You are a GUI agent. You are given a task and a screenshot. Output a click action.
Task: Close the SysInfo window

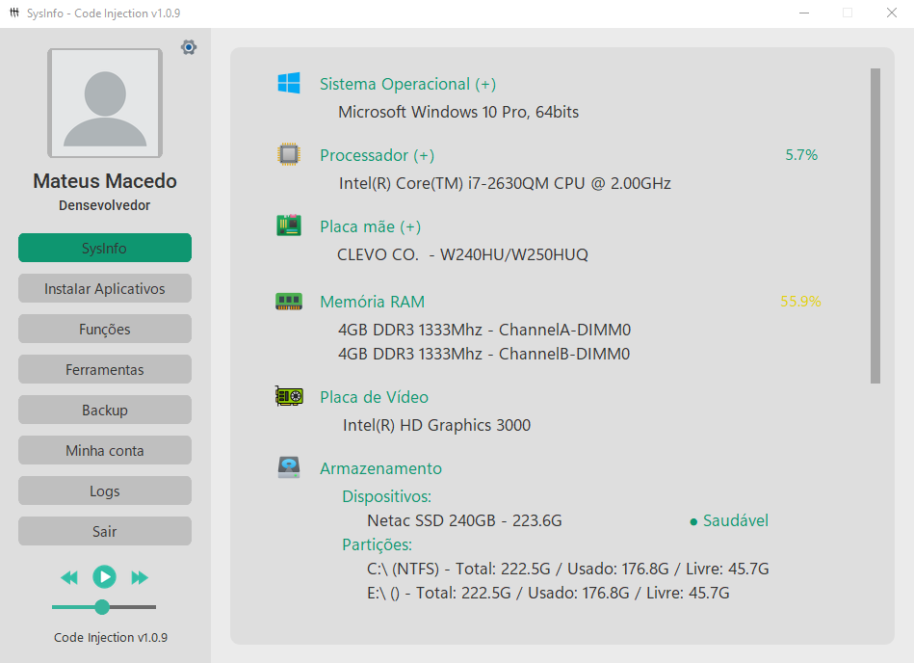pos(892,13)
